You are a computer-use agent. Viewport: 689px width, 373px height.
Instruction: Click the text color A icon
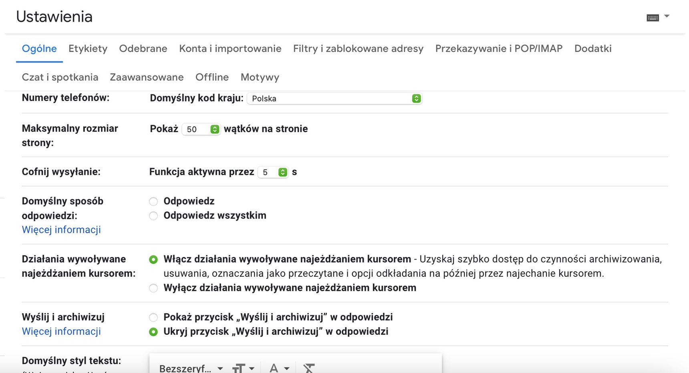pyautogui.click(x=274, y=368)
